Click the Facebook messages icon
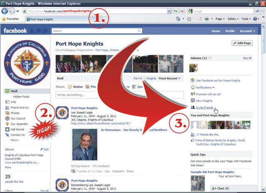Viewport: 266px width, 193px height. click(x=39, y=31)
